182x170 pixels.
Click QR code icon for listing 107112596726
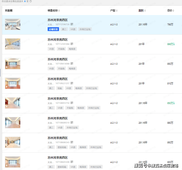72,24
